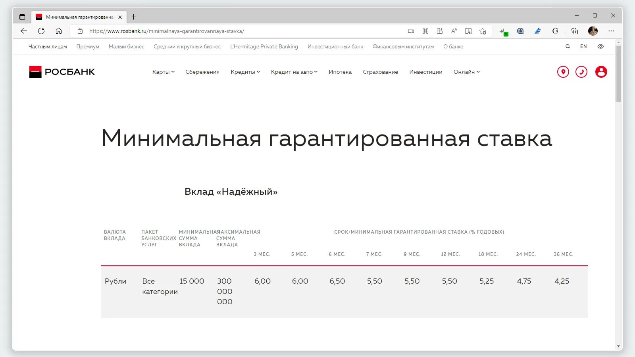Click the send tab to devices icon
The width and height of the screenshot is (635, 357).
tap(411, 31)
